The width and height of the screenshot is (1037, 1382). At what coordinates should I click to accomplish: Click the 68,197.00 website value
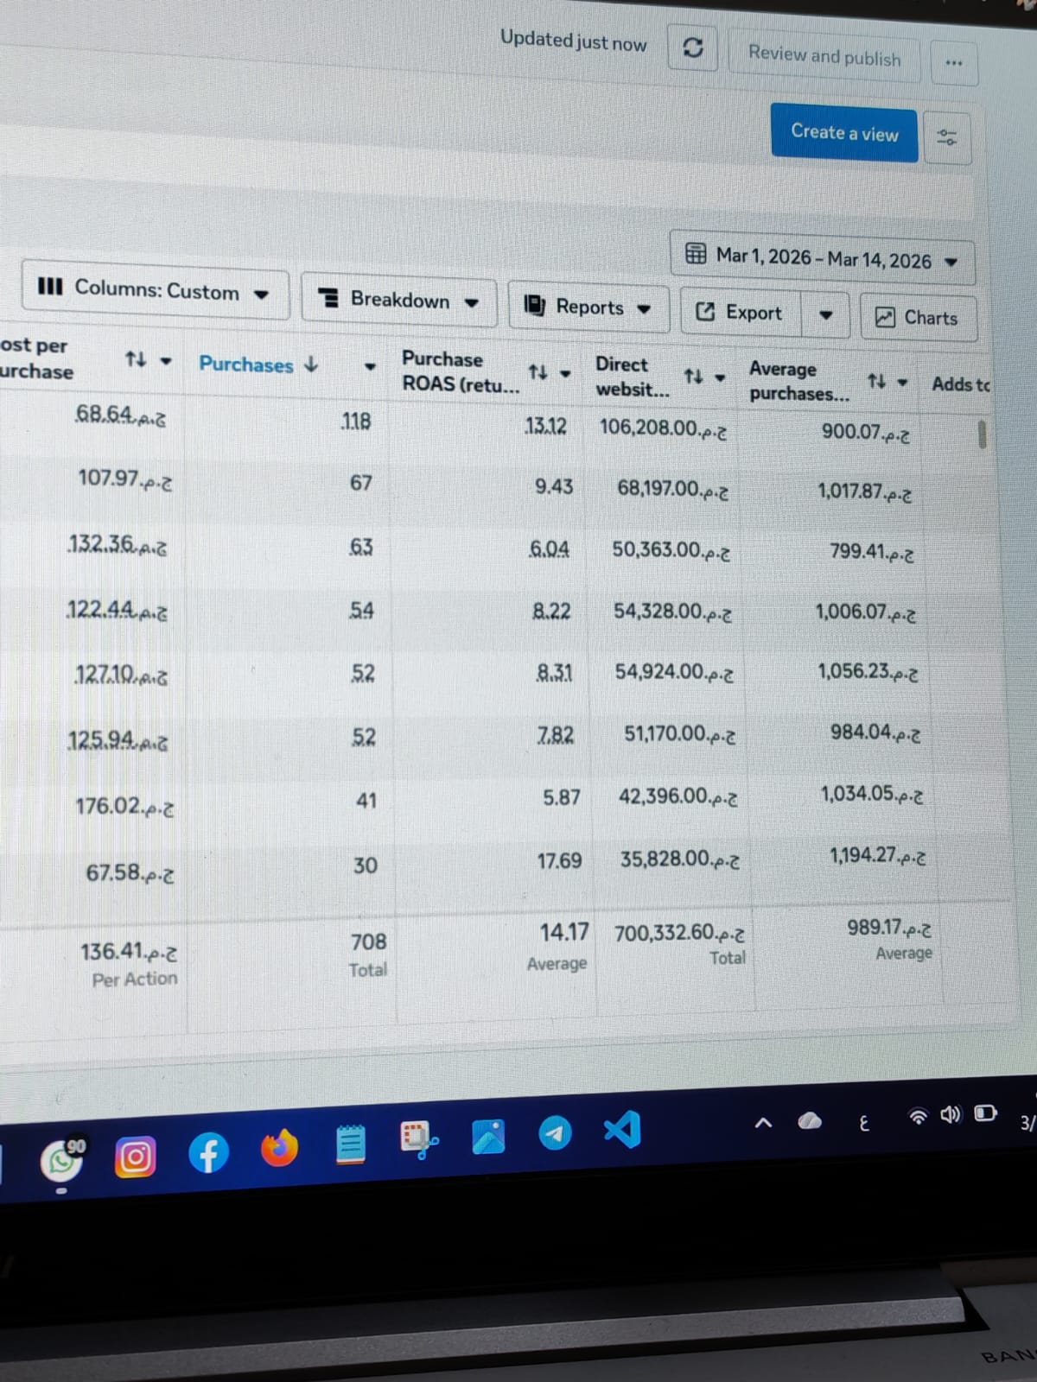pos(672,490)
